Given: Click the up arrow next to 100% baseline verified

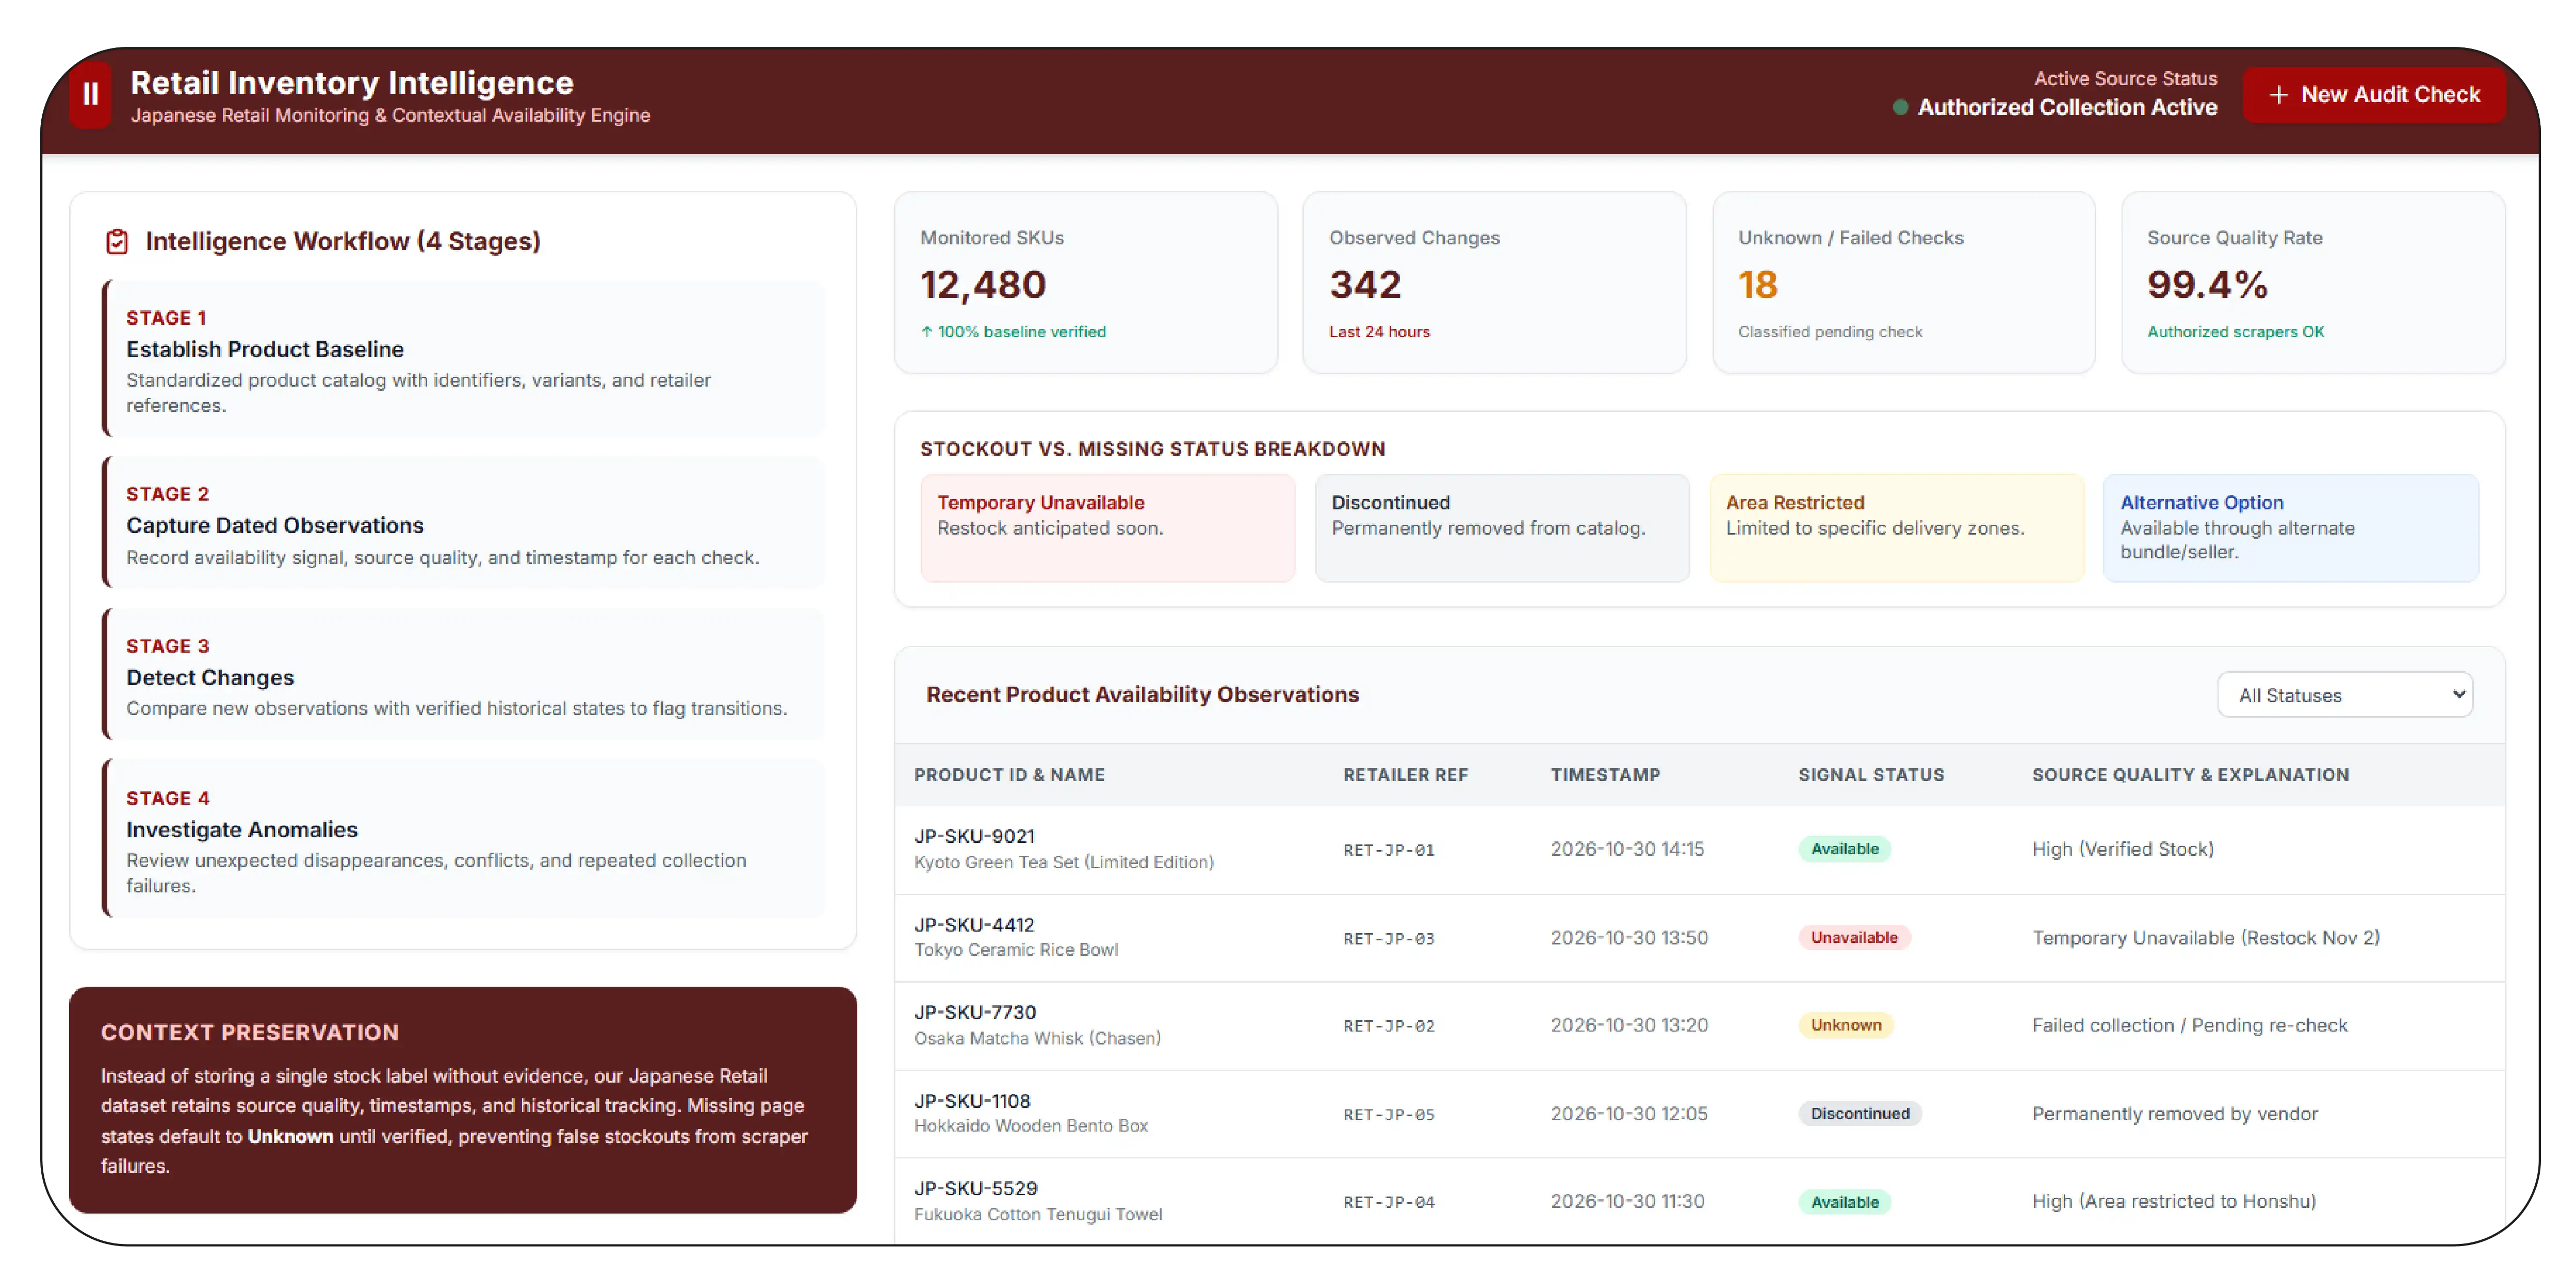Looking at the screenshot, I should coord(927,331).
